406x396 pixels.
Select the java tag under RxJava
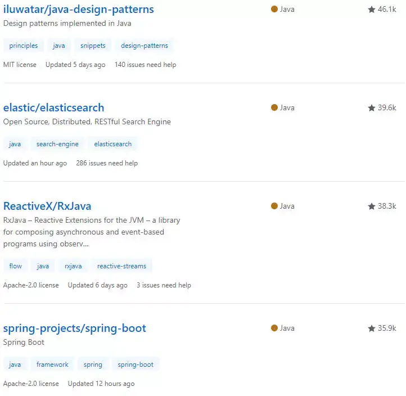pyautogui.click(x=43, y=266)
